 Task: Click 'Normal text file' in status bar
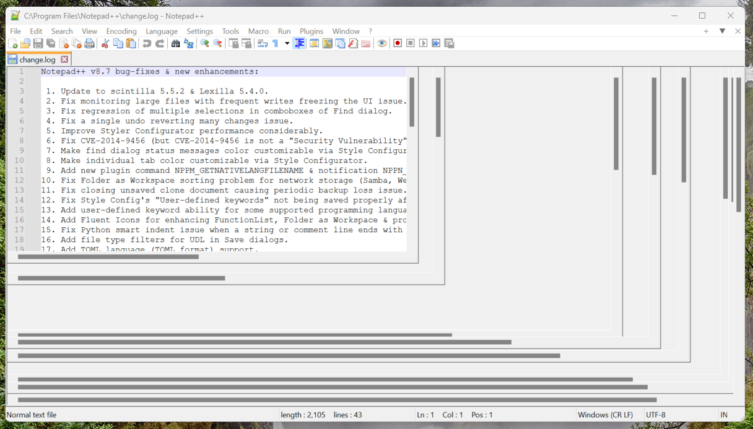32,415
